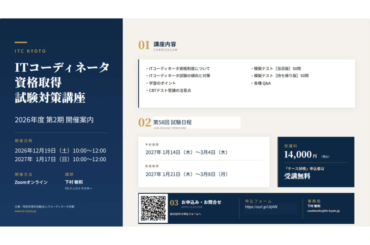Click the 実施期間 label
Viewport: 370px width, 245px height.
point(152,166)
